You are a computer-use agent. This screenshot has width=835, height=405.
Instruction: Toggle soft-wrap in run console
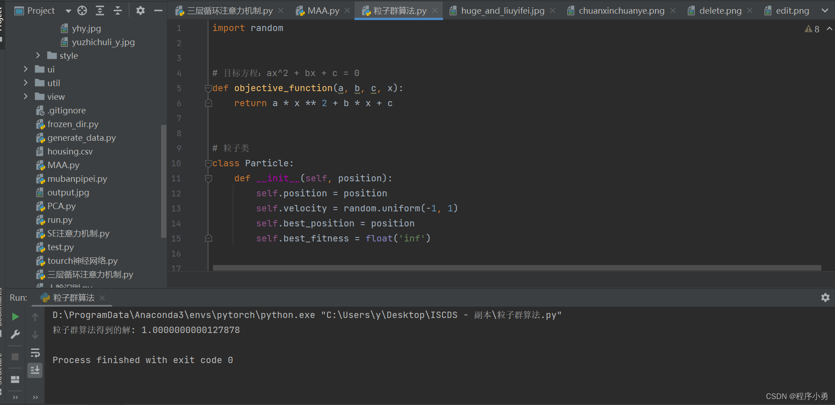[35, 353]
